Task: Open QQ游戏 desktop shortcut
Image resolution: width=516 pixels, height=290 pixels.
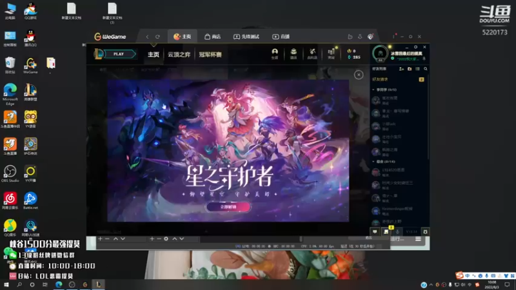Action: coord(30,11)
